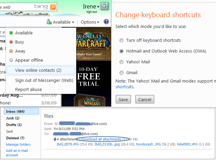
Task: Click the Manage folders link
Action: 18,145
